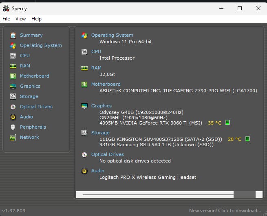Click 'GN246HL (1920x1080@60Hz)' monitor line
Viewport: 267px width, 216px height.
133,118
